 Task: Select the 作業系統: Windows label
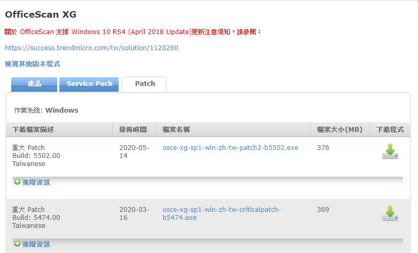click(x=46, y=110)
